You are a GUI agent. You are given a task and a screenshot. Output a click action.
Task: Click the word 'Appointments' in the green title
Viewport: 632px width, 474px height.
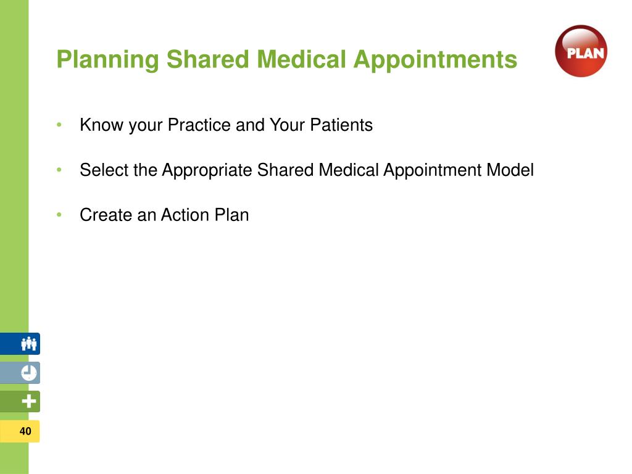(x=435, y=60)
